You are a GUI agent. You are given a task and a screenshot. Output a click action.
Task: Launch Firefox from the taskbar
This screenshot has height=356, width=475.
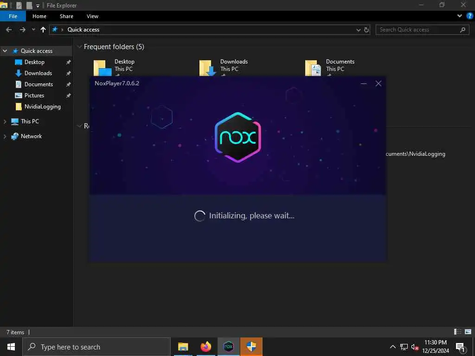tap(205, 347)
